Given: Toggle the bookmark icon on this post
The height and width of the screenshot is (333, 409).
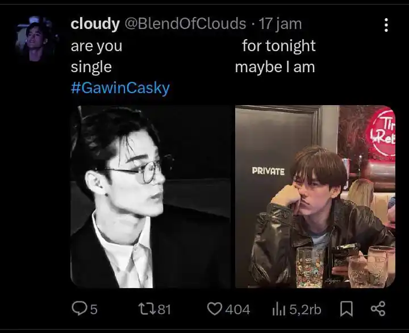Looking at the screenshot, I should [346, 309].
